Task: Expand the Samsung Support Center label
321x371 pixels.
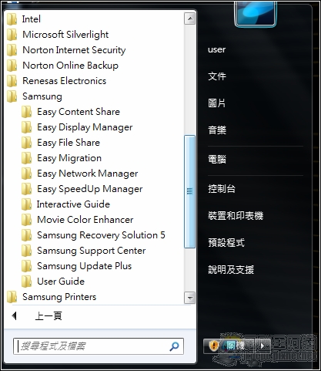Action: (92, 251)
